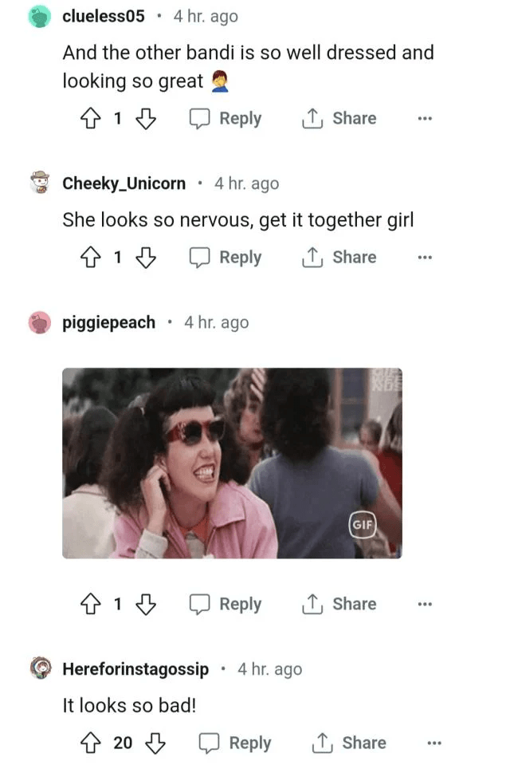Share Hereforinstagossip's comment

[x=348, y=743]
